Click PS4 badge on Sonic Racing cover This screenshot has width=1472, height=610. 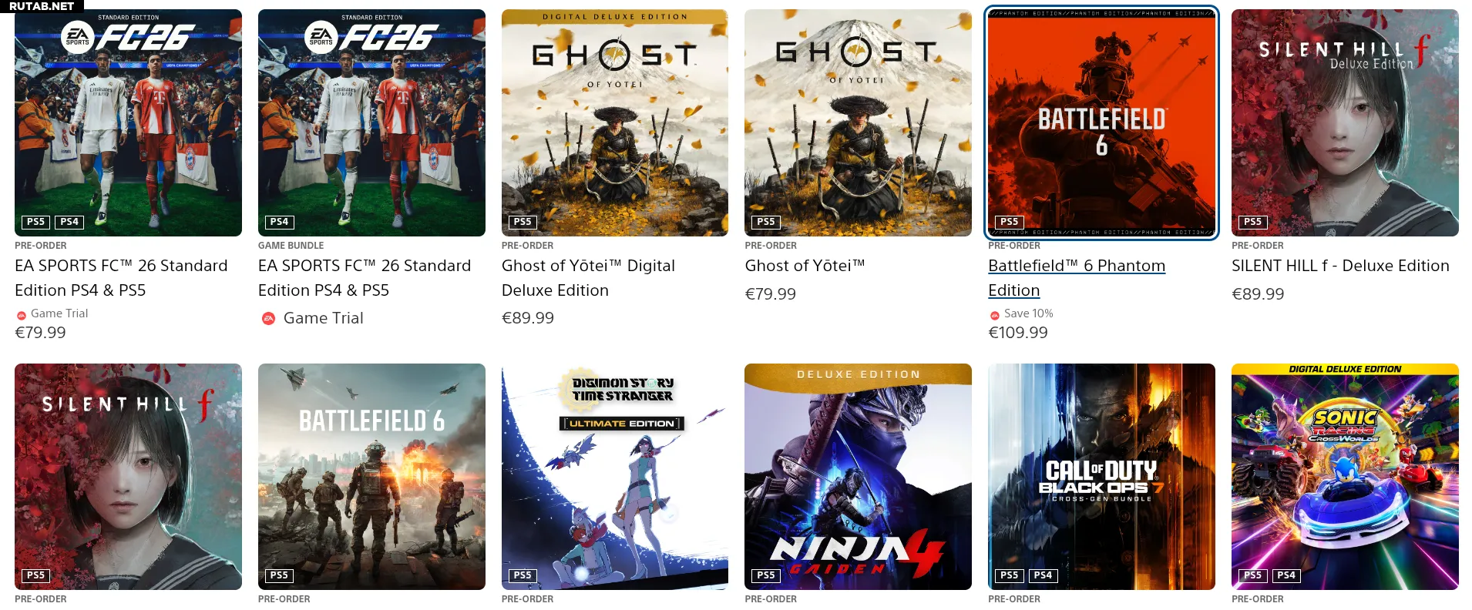tap(1286, 575)
